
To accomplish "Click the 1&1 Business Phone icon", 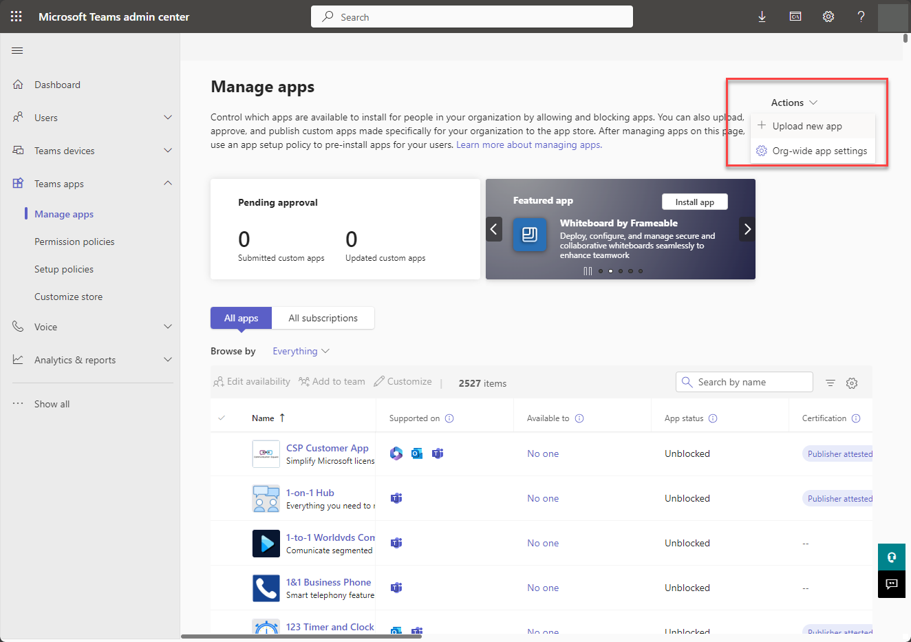I will point(266,588).
